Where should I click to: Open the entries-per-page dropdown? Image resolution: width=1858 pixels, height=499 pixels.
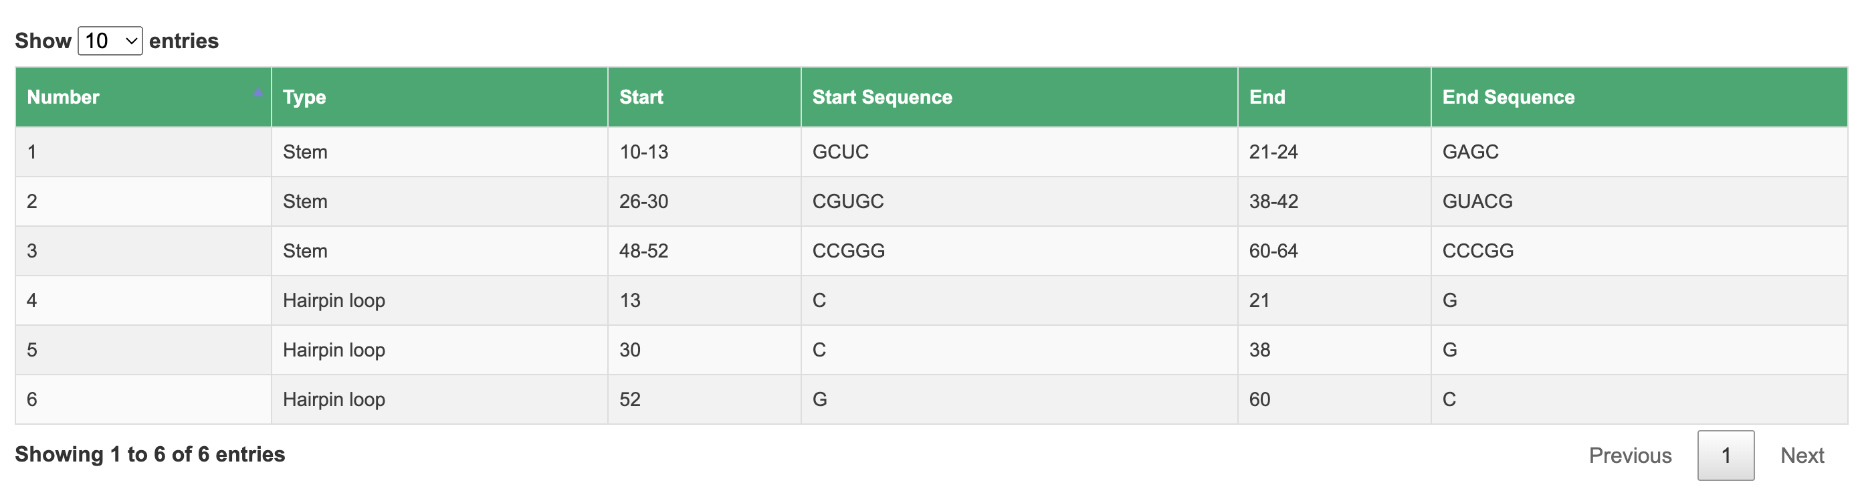point(110,41)
